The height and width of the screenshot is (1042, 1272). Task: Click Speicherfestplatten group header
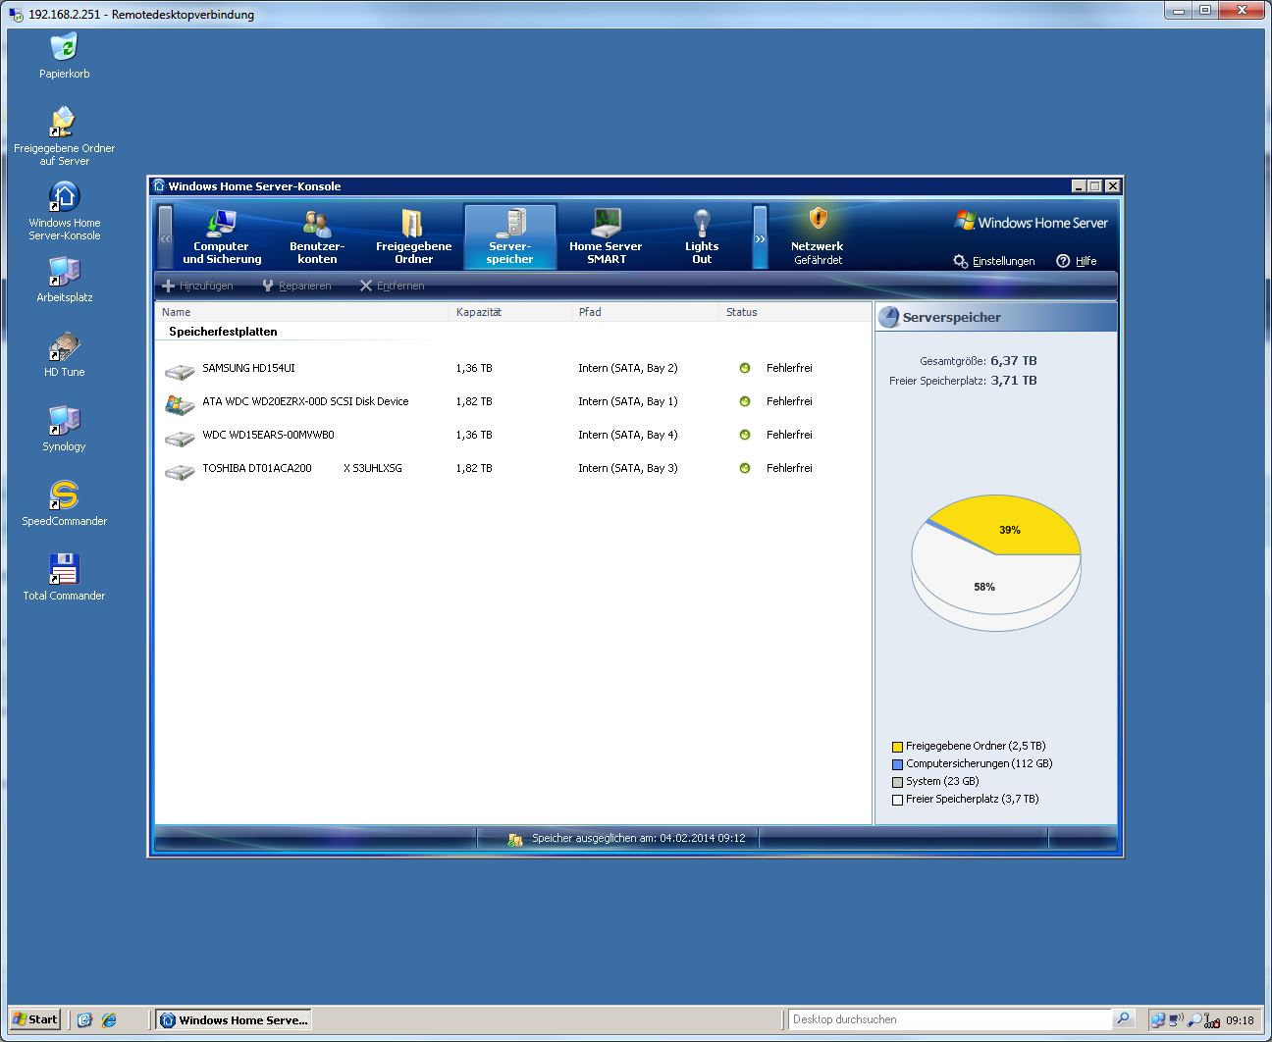point(223,332)
